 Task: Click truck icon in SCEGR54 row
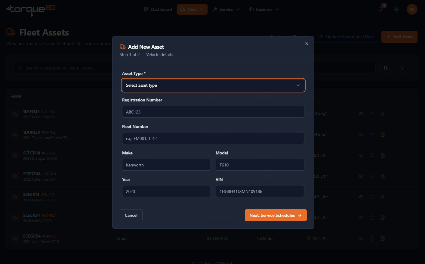click(15, 238)
